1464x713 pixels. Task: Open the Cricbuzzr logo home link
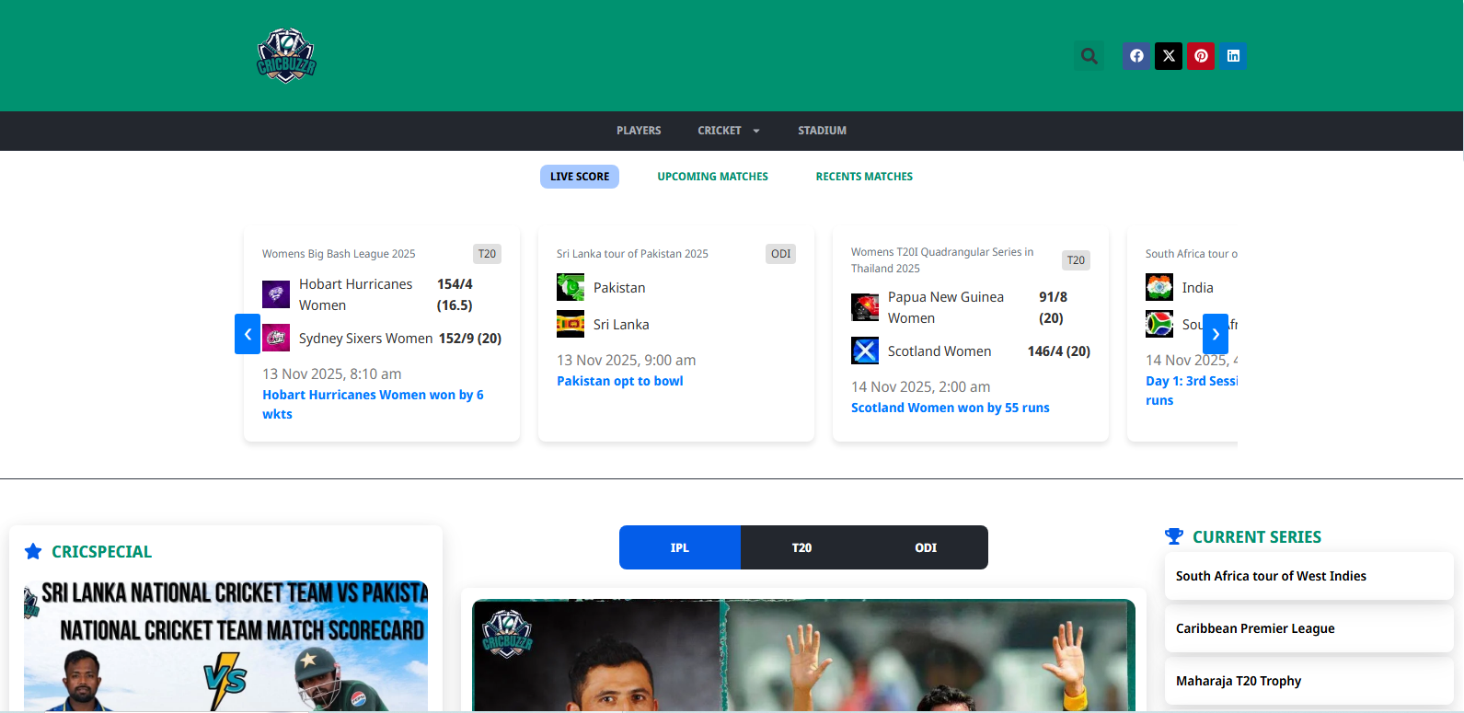[x=286, y=55]
